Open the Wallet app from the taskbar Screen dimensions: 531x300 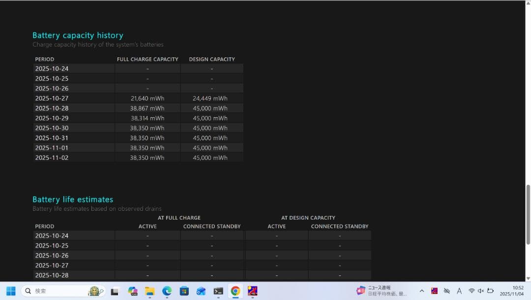201,291
